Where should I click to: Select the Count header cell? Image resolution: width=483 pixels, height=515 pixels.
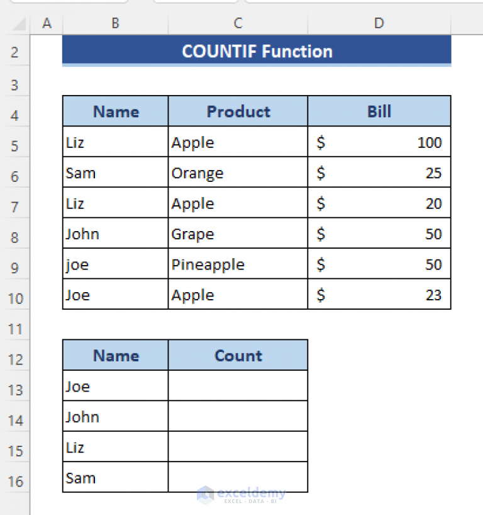[238, 355]
